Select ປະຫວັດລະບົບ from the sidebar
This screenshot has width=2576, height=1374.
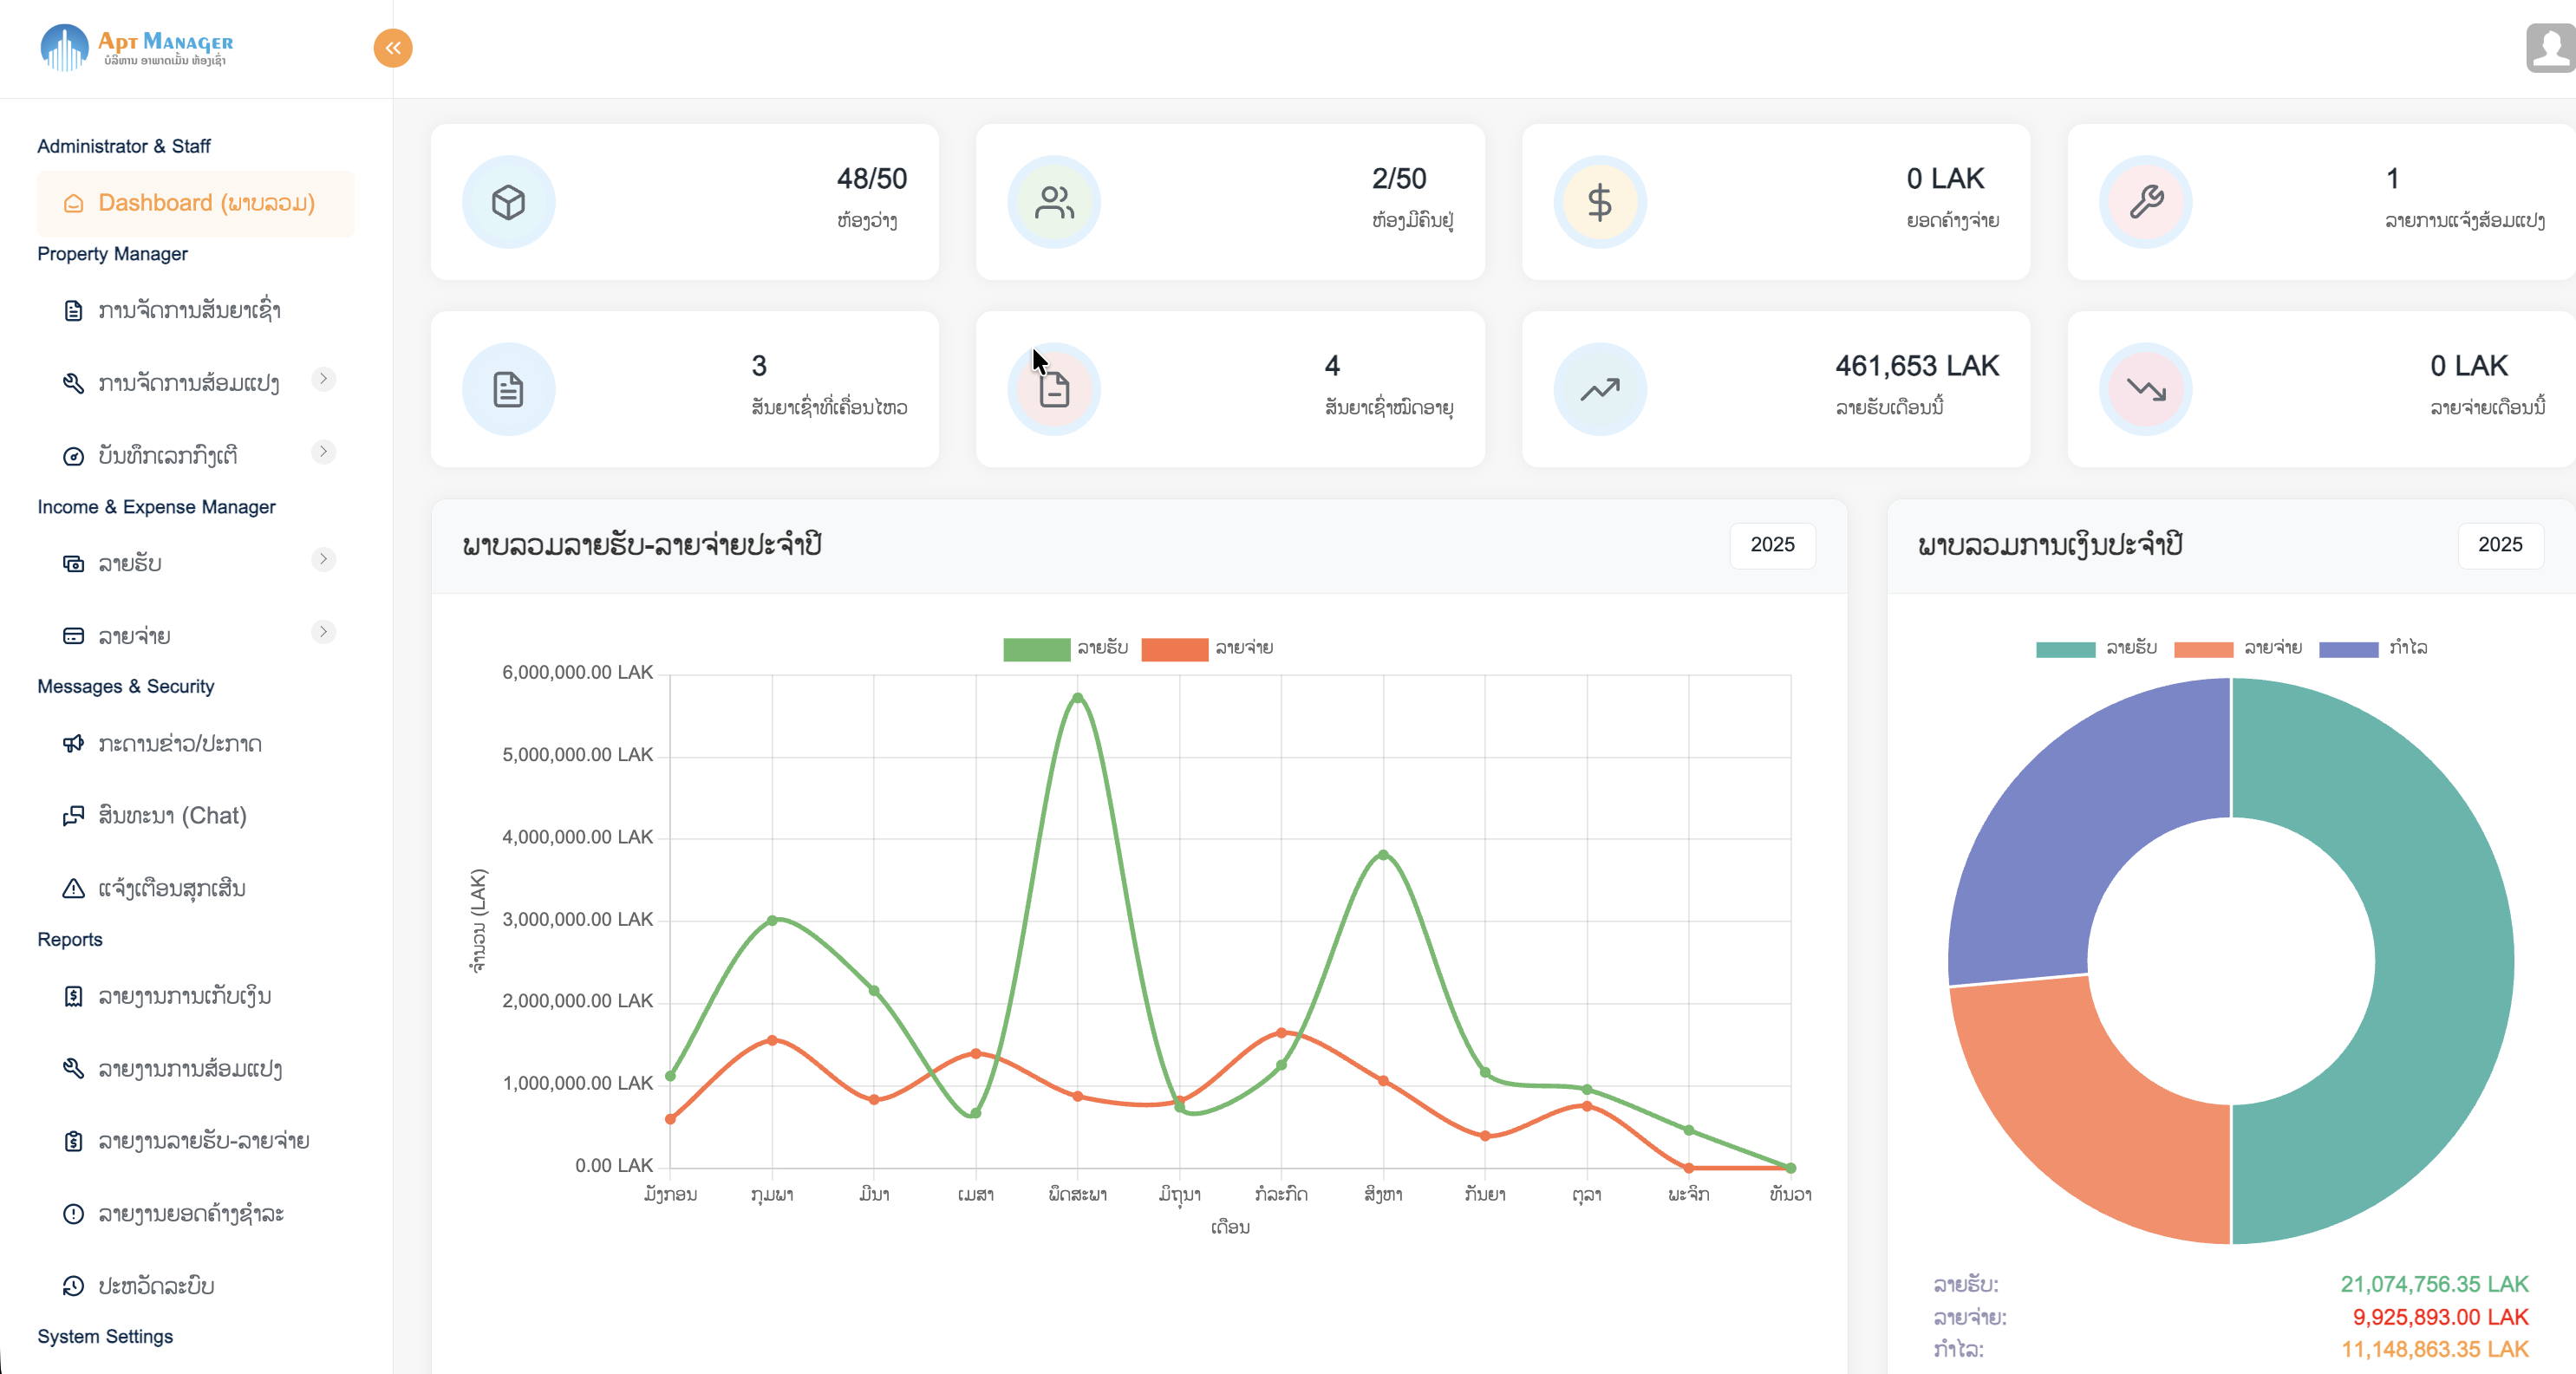pos(155,1287)
